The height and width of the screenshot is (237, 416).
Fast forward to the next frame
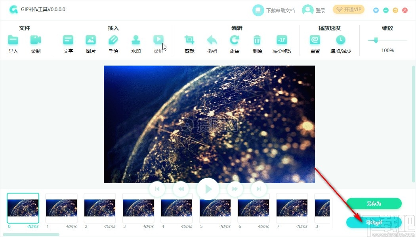[235, 189]
